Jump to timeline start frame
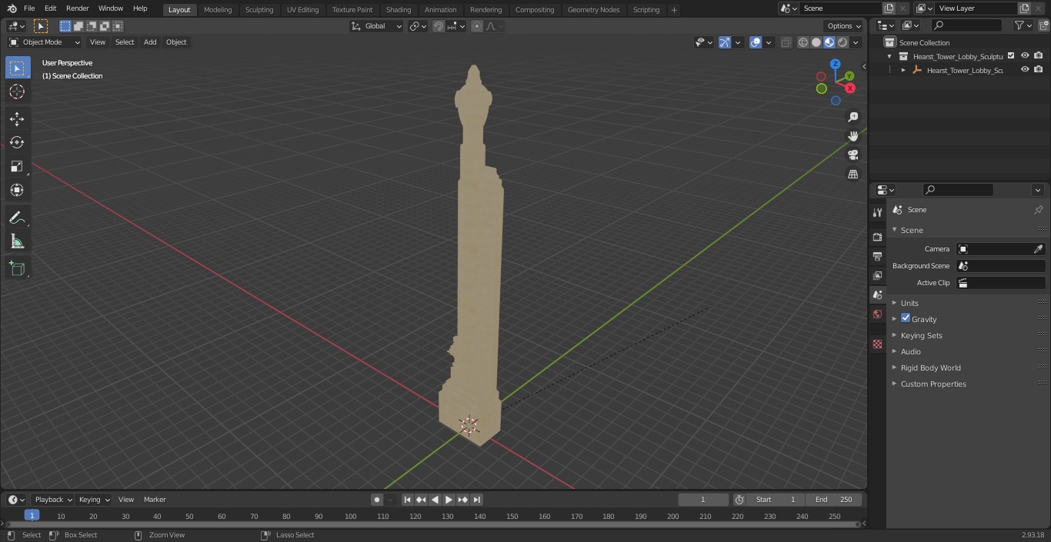Viewport: 1051px width, 542px height. coord(408,500)
